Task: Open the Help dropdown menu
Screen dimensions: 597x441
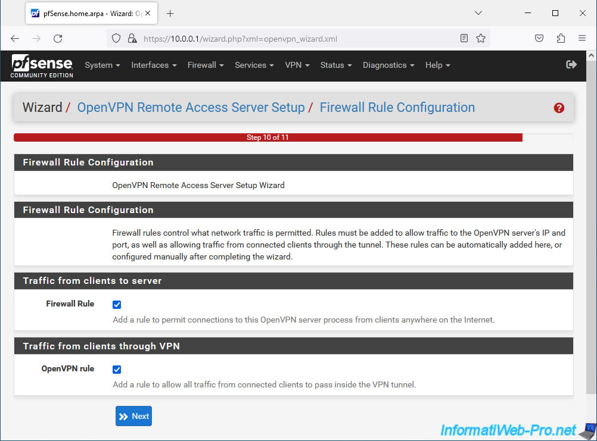Action: coord(437,65)
